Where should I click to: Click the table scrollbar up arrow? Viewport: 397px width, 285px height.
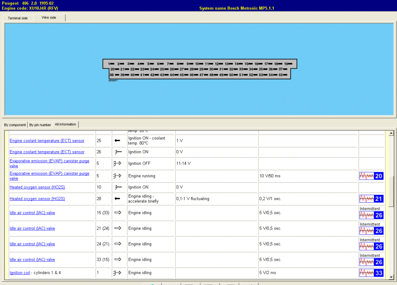click(391, 133)
